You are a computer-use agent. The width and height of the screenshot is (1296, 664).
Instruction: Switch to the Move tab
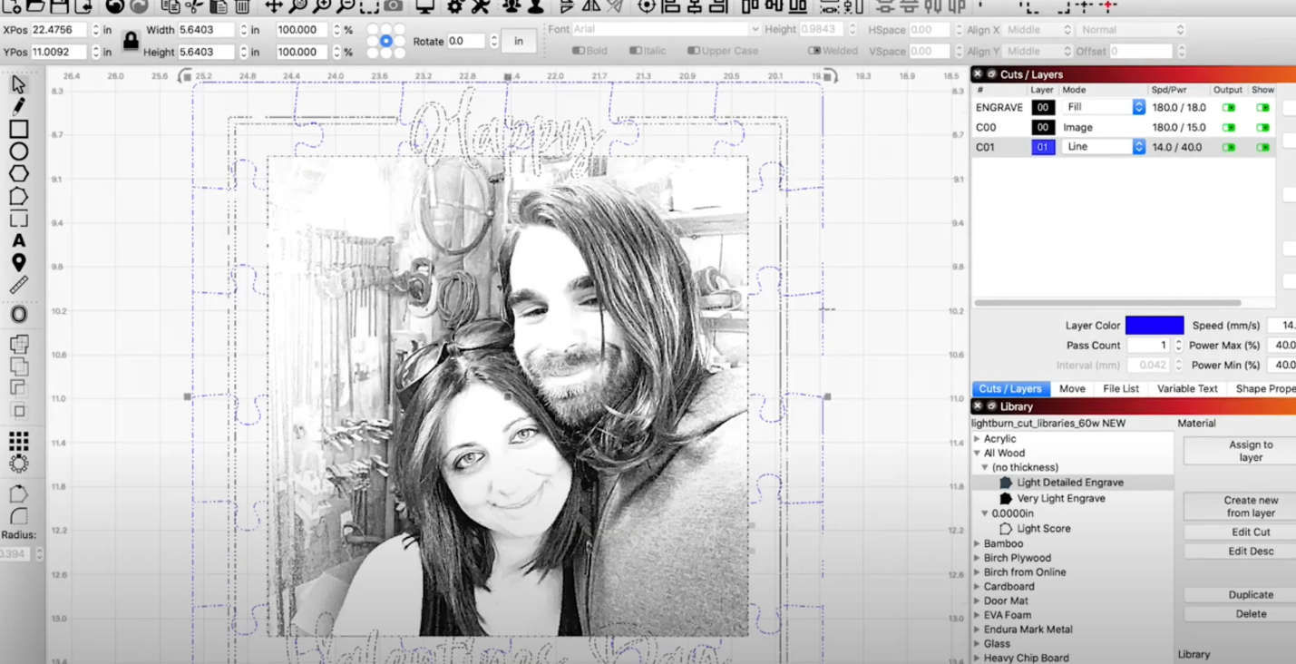click(x=1072, y=388)
